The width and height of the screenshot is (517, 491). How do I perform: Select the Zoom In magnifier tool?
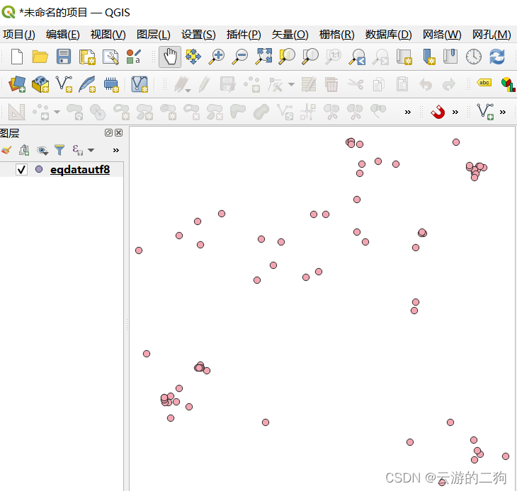click(217, 57)
